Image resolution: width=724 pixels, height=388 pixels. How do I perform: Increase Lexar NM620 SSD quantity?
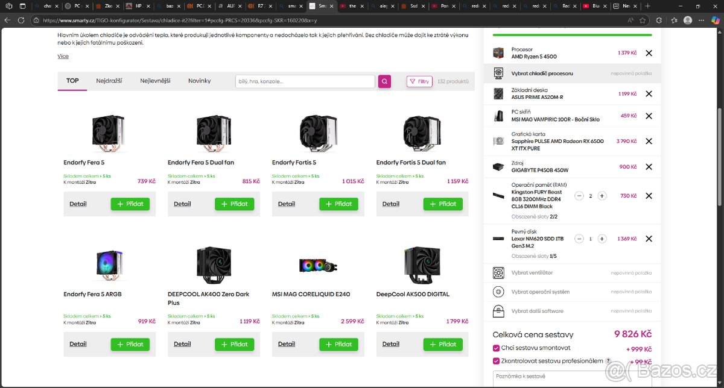click(602, 239)
